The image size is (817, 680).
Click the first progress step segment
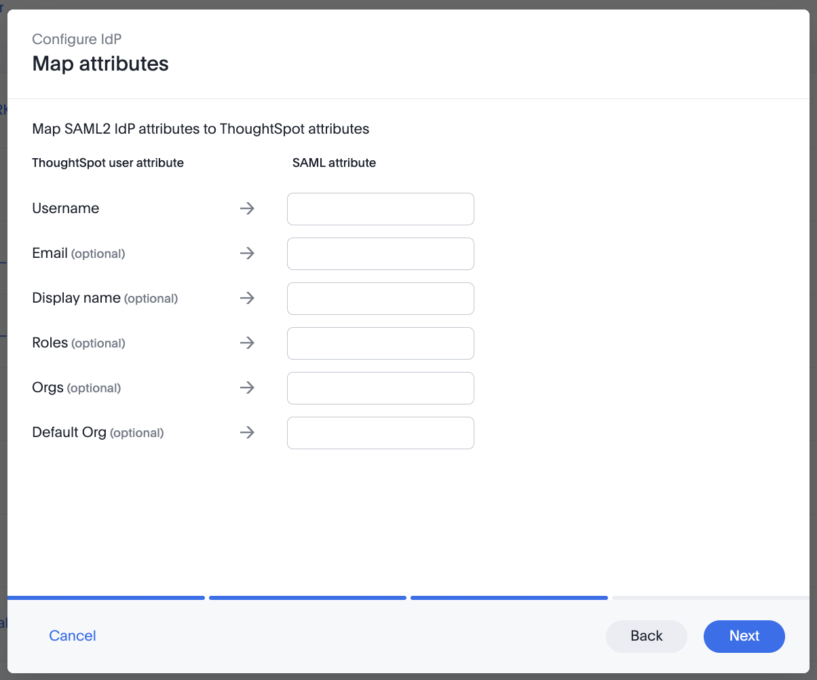click(106, 598)
